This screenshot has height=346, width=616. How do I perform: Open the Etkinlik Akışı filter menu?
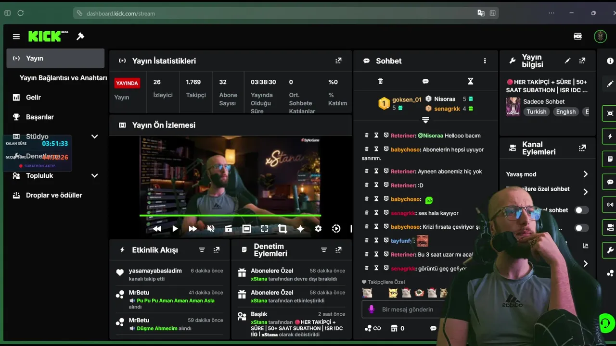tap(202, 250)
